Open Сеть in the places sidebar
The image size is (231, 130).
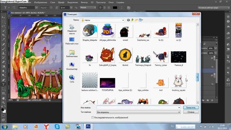[72, 79]
